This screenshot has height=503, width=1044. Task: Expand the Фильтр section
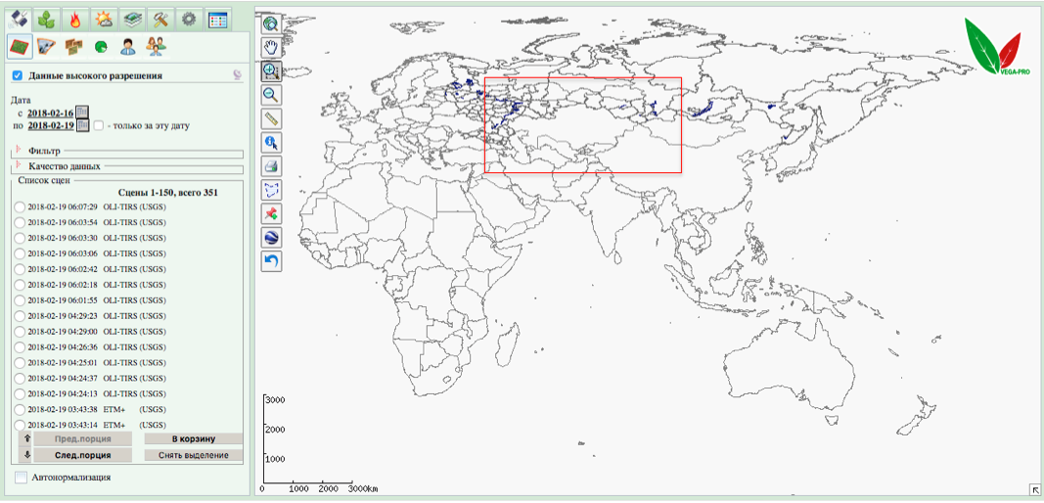point(18,151)
